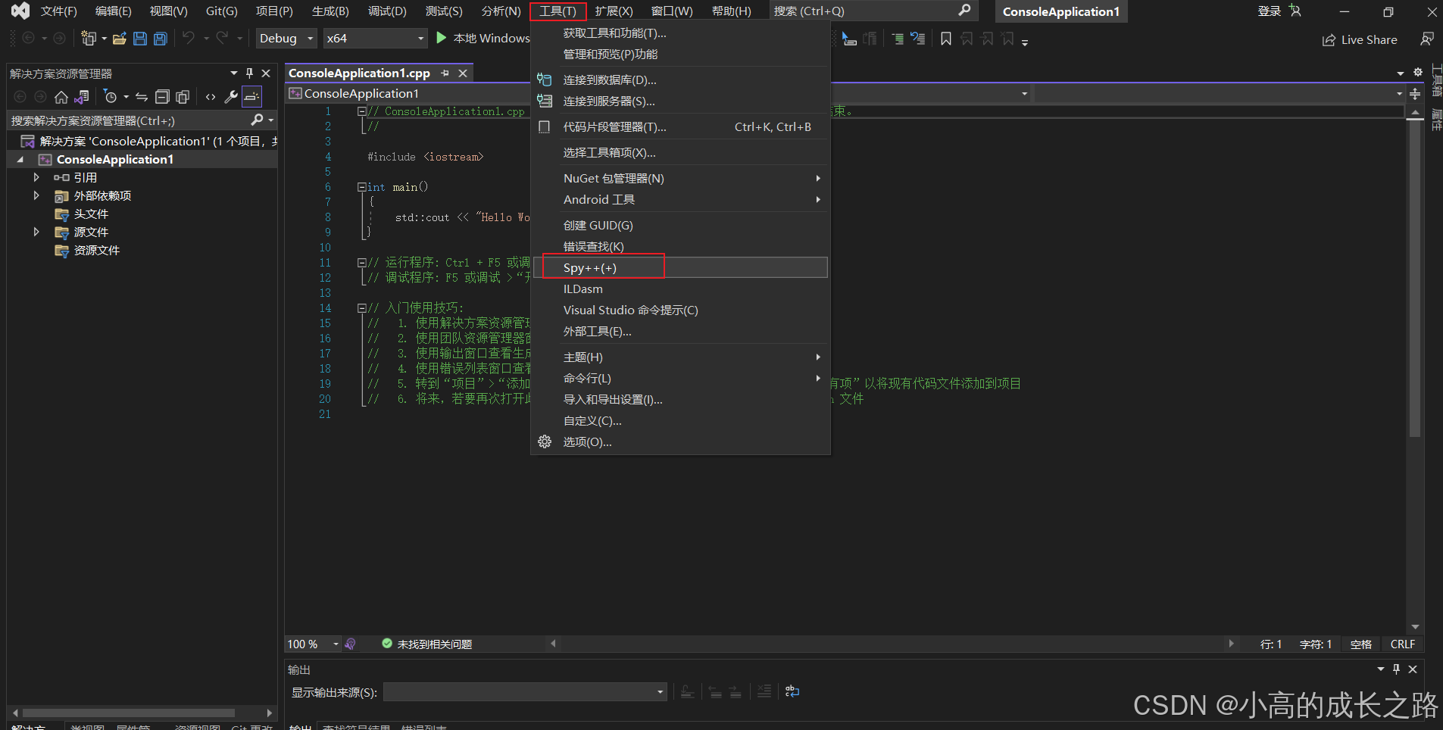The width and height of the screenshot is (1443, 730).
Task: Click the Save All icon in toolbar
Action: coord(159,38)
